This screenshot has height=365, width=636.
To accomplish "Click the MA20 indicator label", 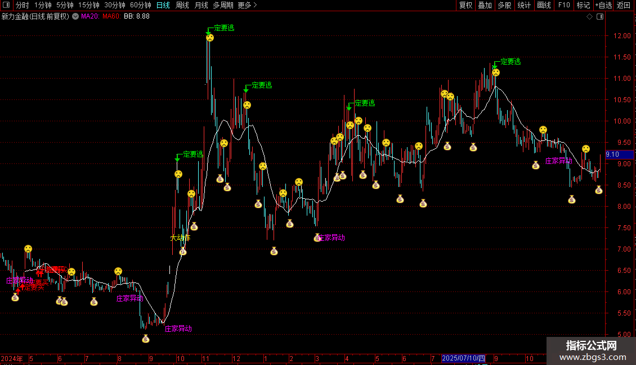I will tap(90, 16).
